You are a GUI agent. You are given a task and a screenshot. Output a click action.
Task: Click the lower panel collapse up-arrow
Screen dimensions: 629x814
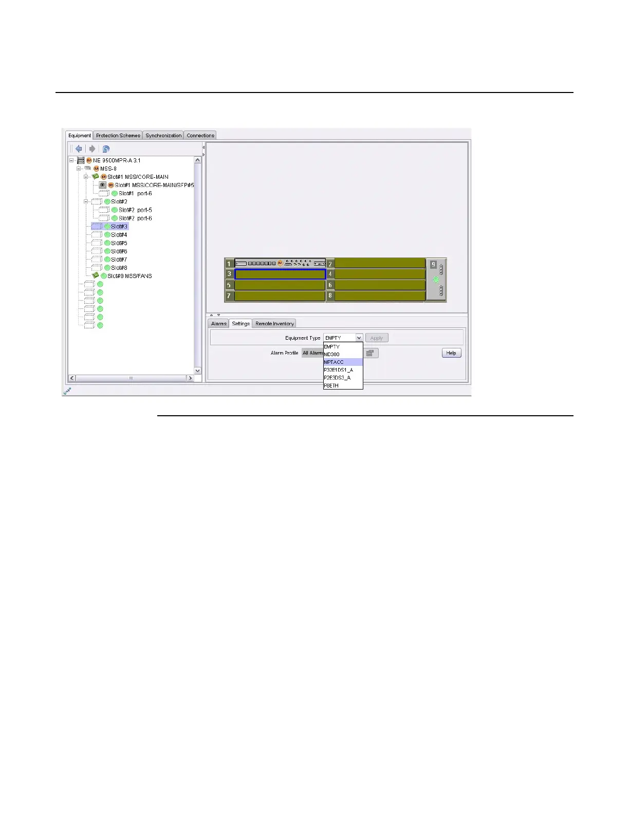click(x=212, y=315)
